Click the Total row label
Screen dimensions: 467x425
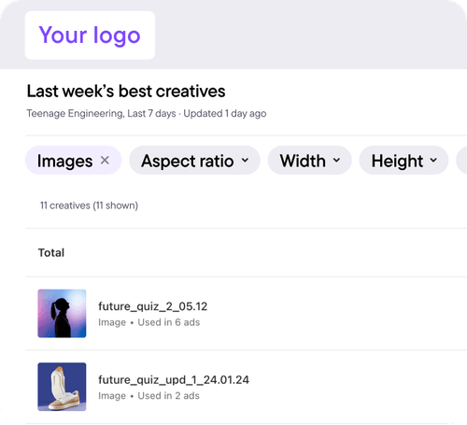pyautogui.click(x=51, y=252)
